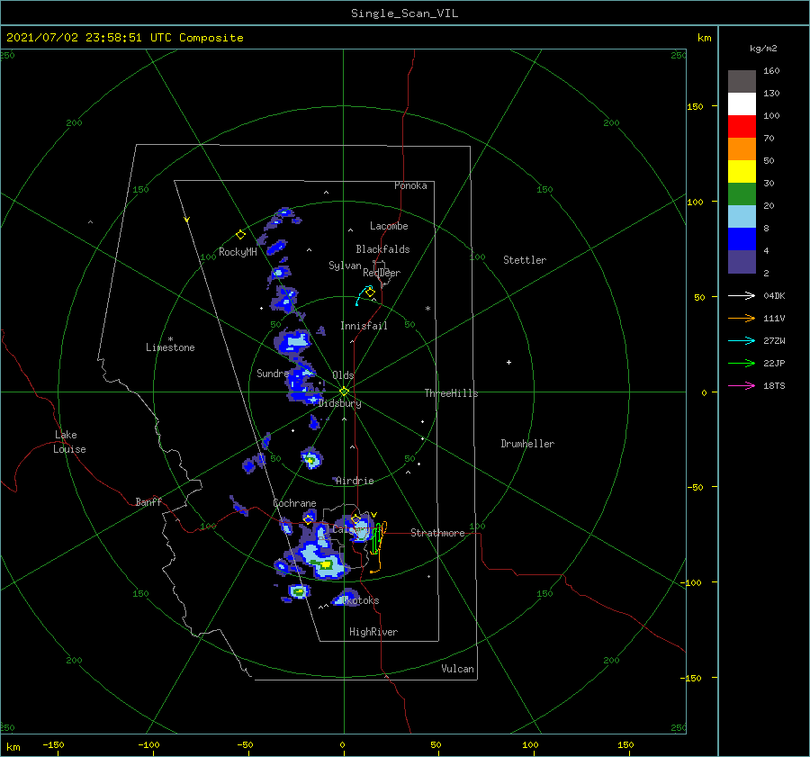Click the kg/m2 legend unit label

(763, 48)
